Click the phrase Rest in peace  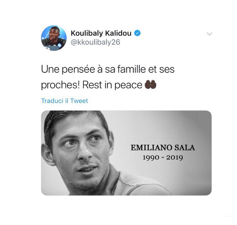(112, 85)
